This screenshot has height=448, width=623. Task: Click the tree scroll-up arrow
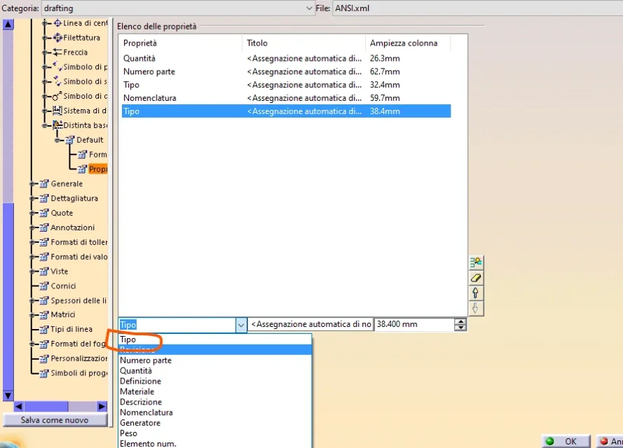coord(8,24)
